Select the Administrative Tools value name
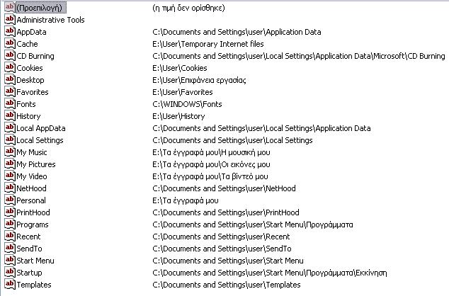Image resolution: width=449 pixels, height=296 pixels. tap(50, 20)
